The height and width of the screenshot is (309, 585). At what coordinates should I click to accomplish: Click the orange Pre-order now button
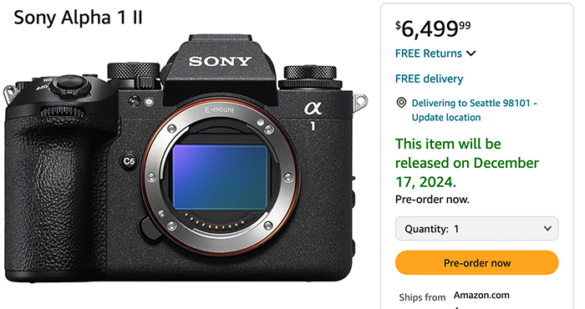click(477, 263)
